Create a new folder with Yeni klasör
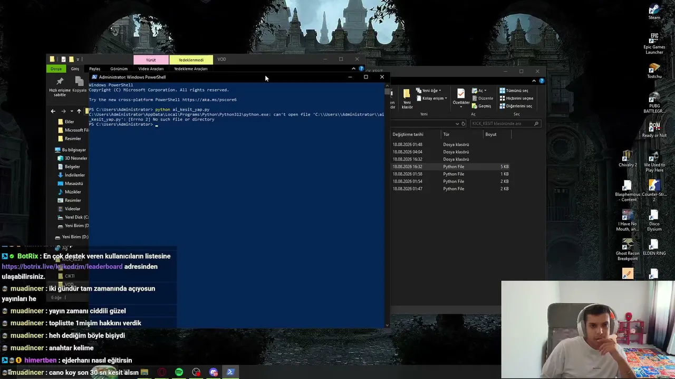The height and width of the screenshot is (379, 675). click(x=407, y=98)
